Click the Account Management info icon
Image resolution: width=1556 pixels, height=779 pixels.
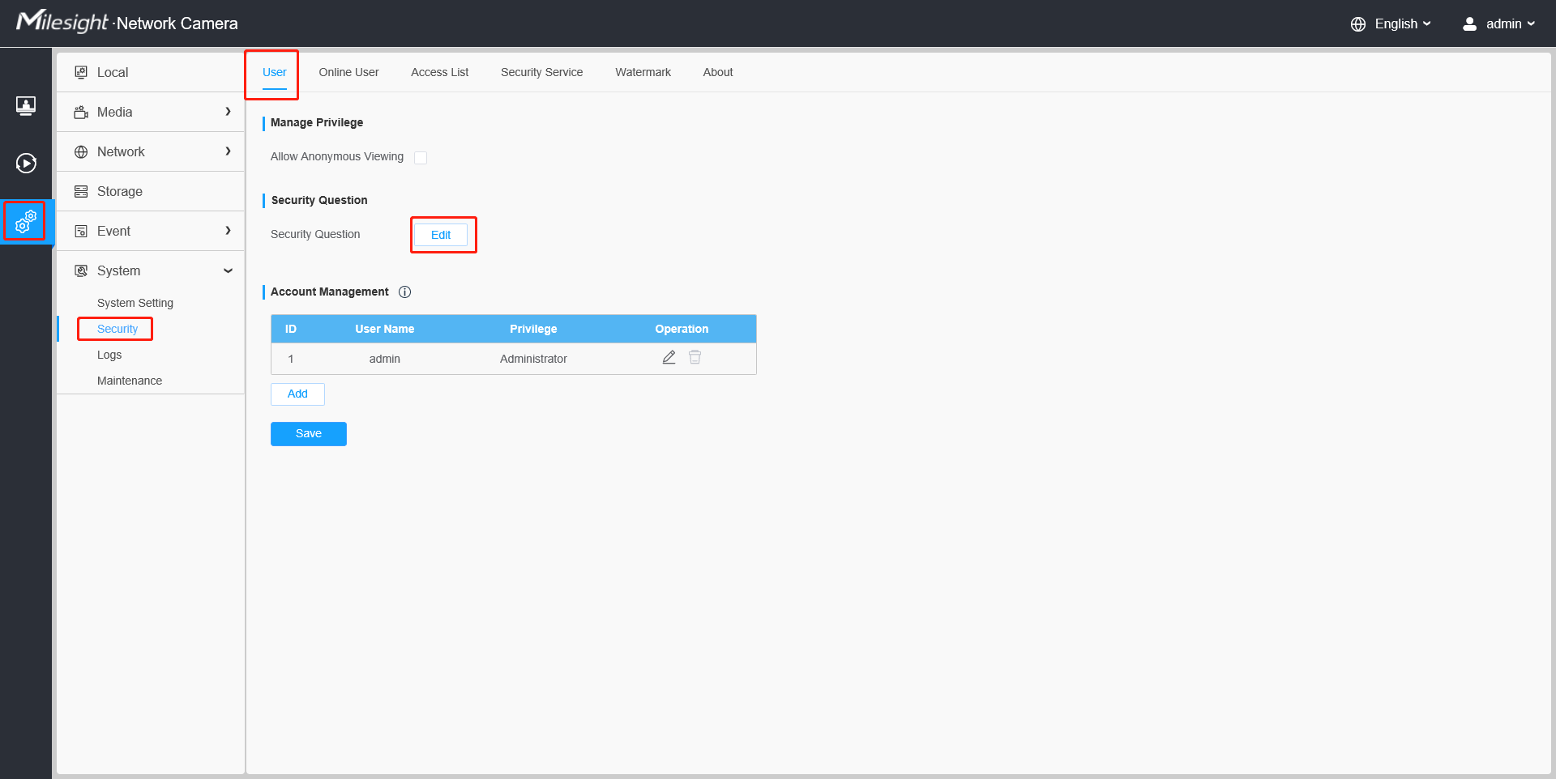click(404, 292)
